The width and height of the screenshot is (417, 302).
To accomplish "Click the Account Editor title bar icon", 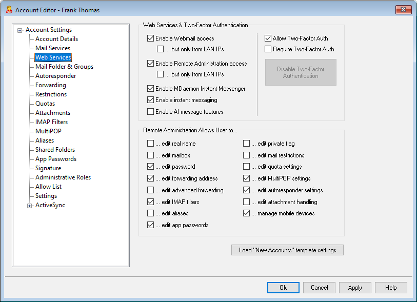I will (8, 10).
